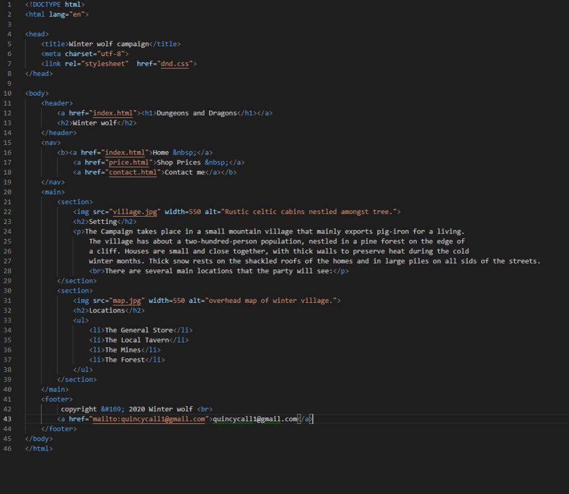Click the "village.jpg" image source path
569x494 pixels.
point(137,212)
